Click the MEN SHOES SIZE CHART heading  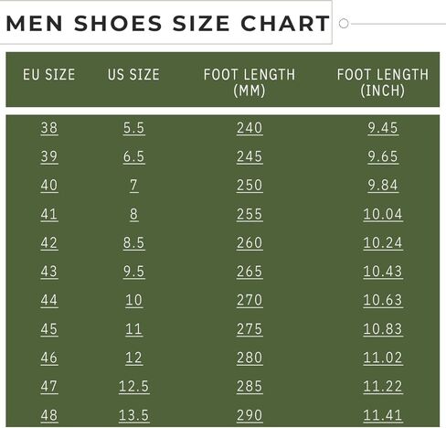click(x=167, y=24)
